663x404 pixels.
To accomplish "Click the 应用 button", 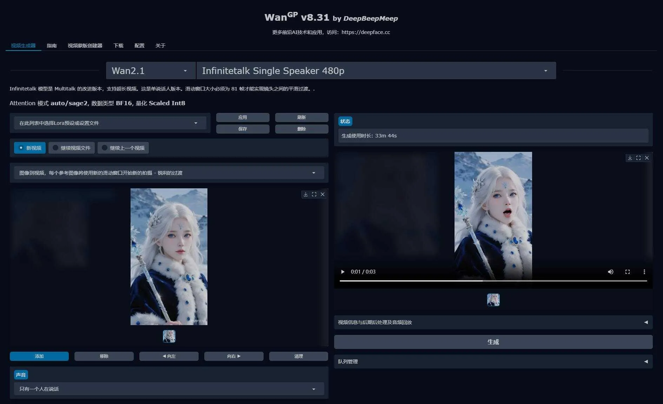I will pyautogui.click(x=243, y=117).
